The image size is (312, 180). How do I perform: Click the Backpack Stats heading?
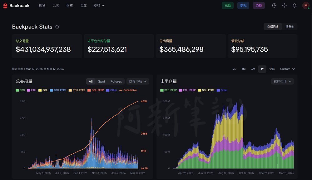[32, 27]
